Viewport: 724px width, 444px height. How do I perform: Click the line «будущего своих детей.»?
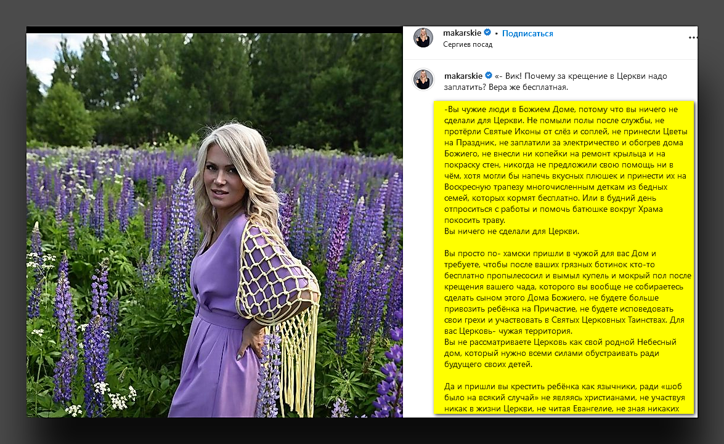(488, 364)
